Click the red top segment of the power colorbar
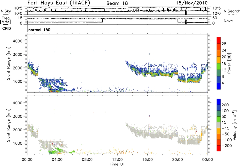This screenshot has width=240, height=166. 219,40
